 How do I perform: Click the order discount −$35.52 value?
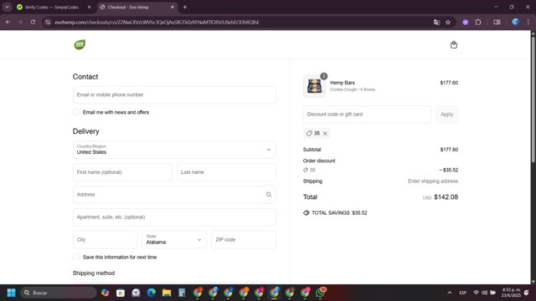(449, 170)
